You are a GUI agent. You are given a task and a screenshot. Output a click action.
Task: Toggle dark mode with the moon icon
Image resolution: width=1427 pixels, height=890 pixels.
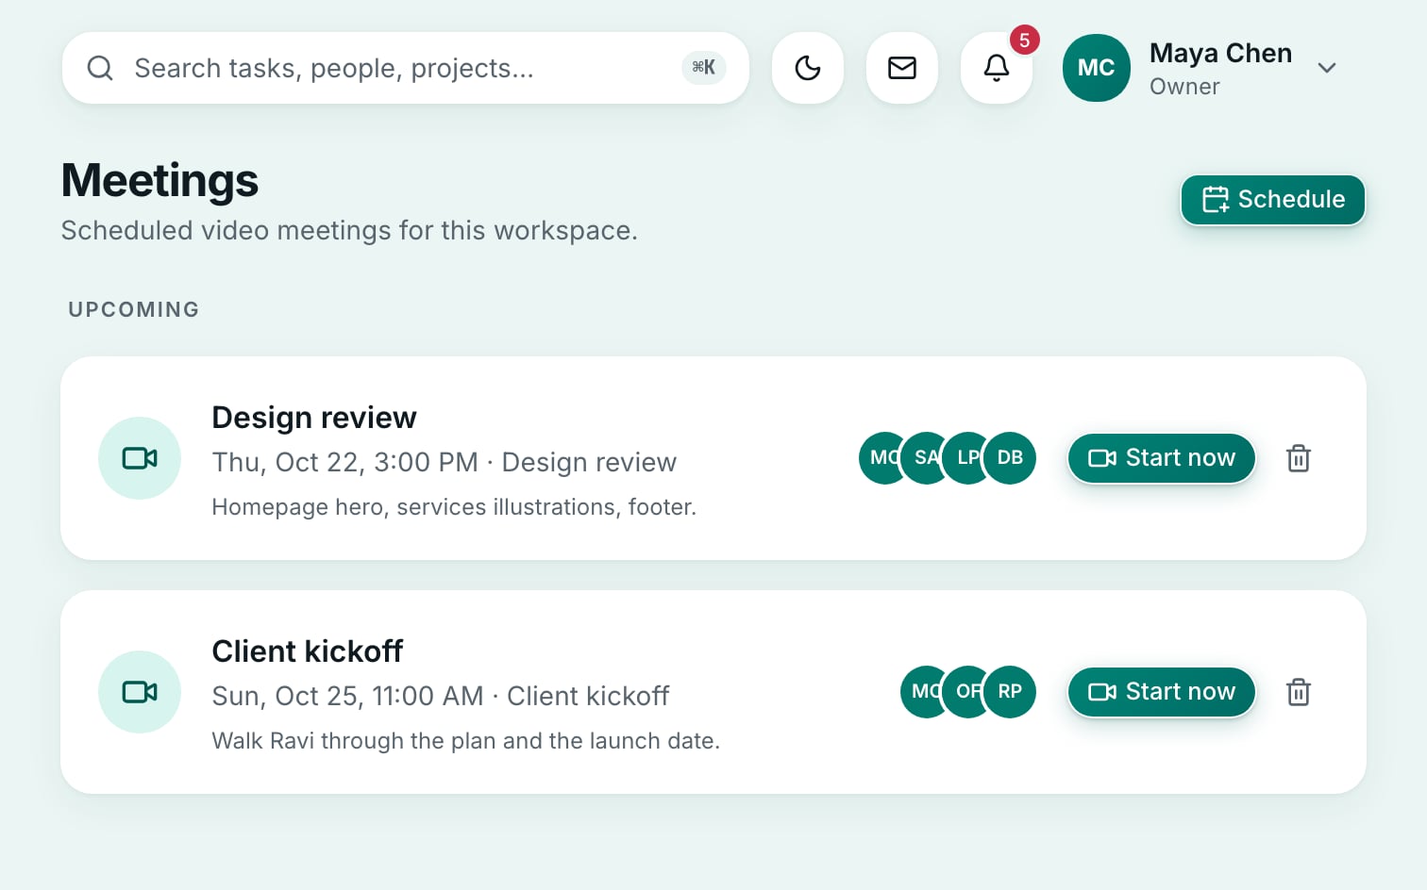coord(808,68)
